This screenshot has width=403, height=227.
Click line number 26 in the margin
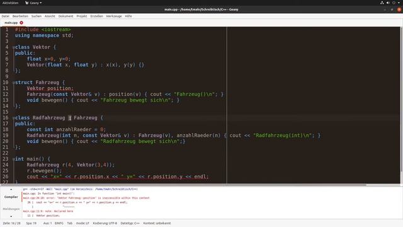click(x=6, y=177)
